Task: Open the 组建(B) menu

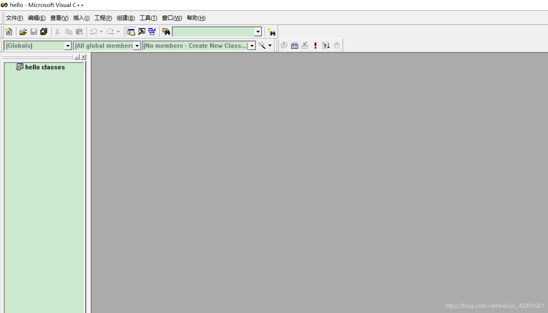Action: click(x=126, y=18)
